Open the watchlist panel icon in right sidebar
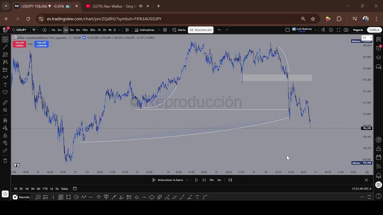 (379, 39)
